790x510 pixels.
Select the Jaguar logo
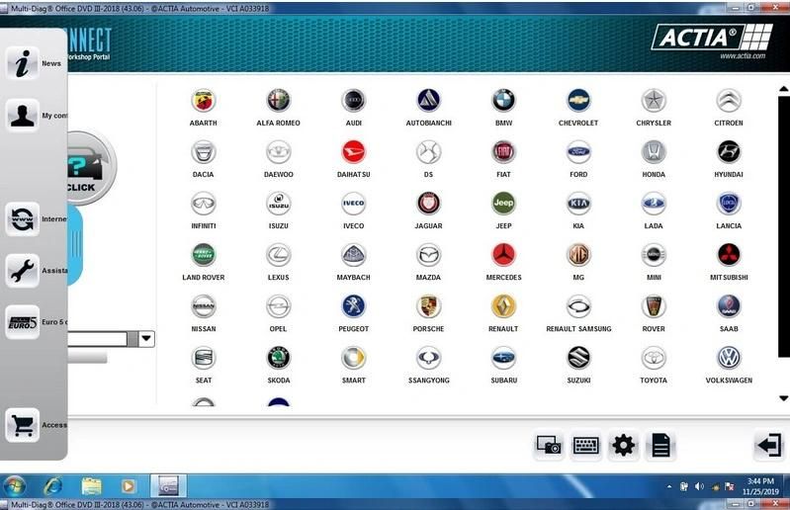tap(428, 204)
